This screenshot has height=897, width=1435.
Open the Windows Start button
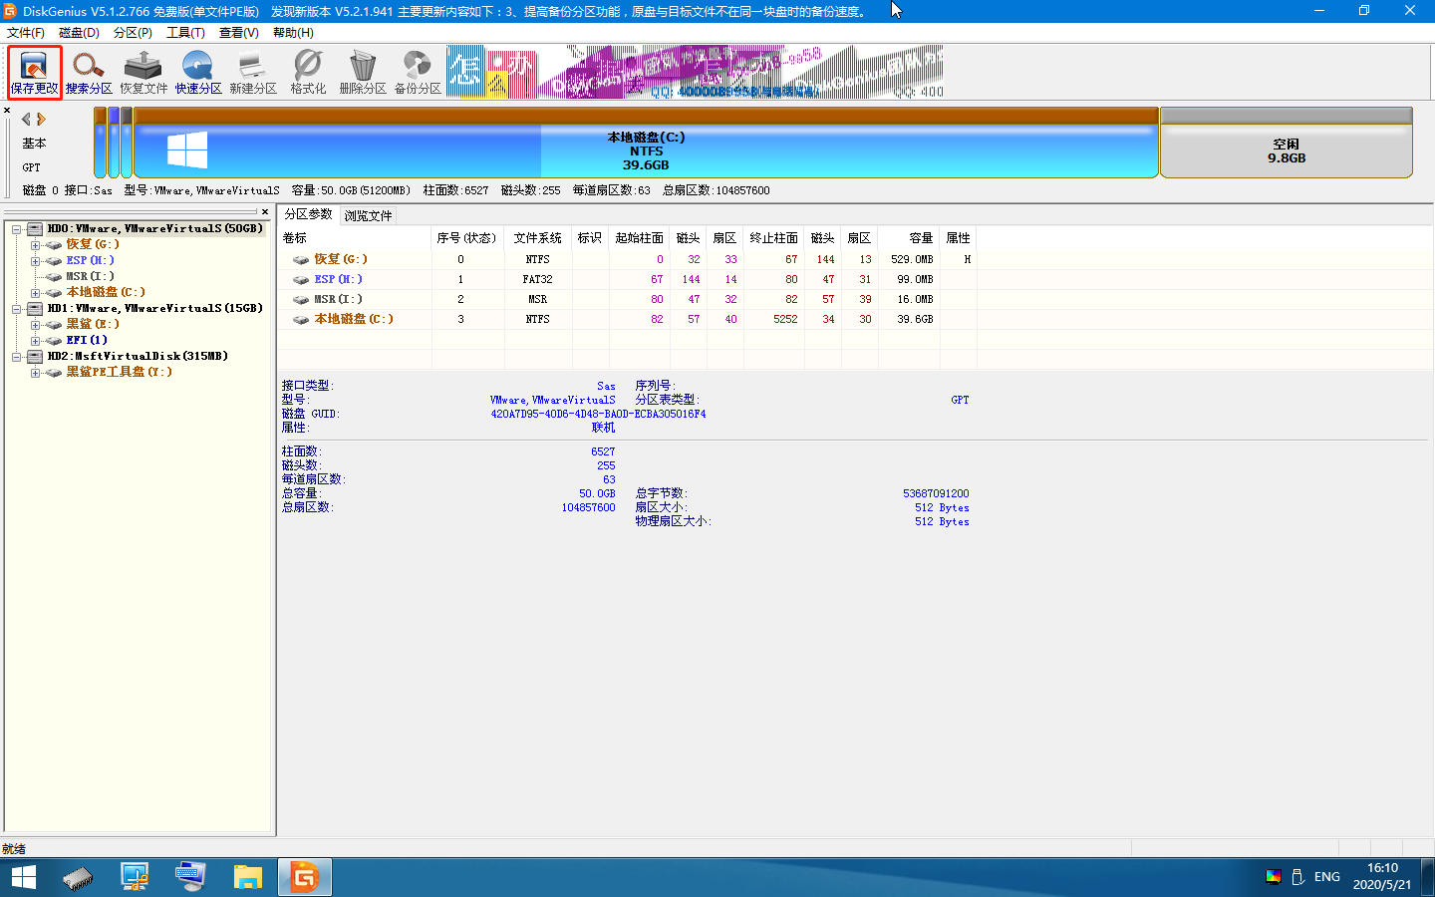pos(23,877)
